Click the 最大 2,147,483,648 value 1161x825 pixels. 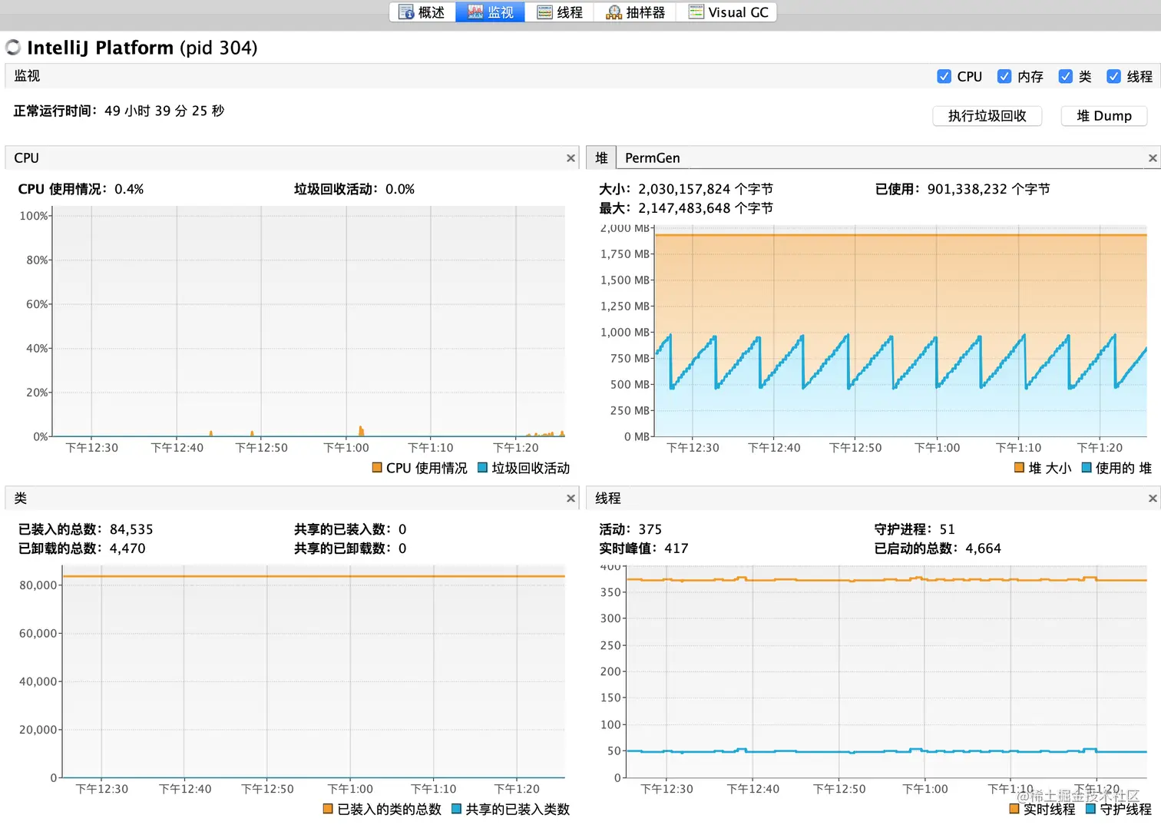pos(705,208)
